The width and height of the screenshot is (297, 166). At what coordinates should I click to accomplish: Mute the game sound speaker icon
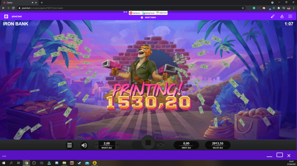[x=84, y=145]
